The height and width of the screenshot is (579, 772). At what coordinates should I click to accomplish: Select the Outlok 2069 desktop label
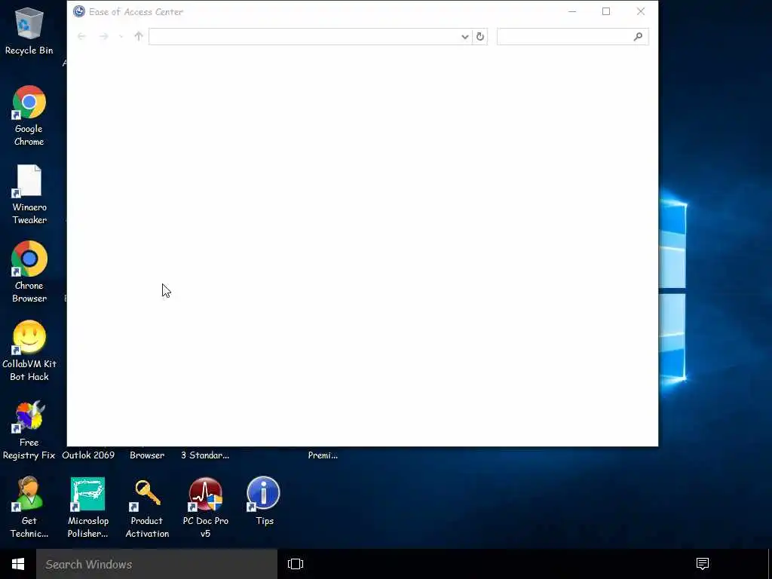(88, 455)
